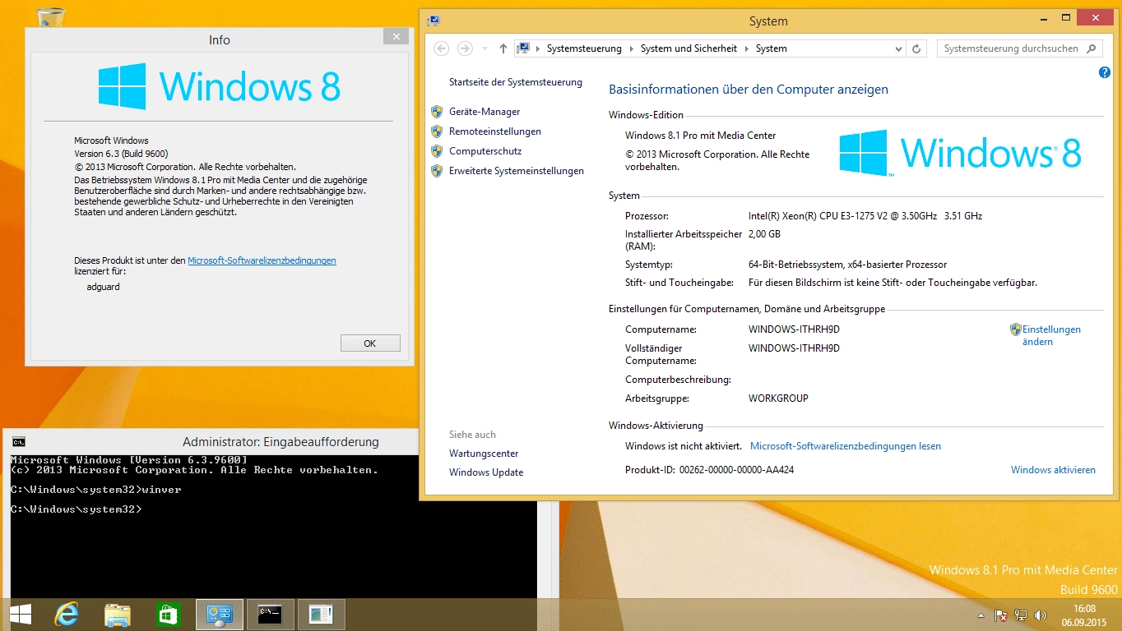This screenshot has height=631, width=1122.
Task: Expand arrow after Systemsteuerung breadcrumb
Action: click(x=632, y=48)
